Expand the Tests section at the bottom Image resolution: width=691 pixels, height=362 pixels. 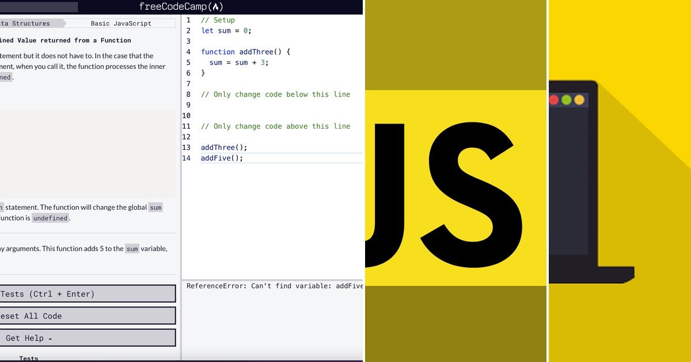click(x=28, y=358)
